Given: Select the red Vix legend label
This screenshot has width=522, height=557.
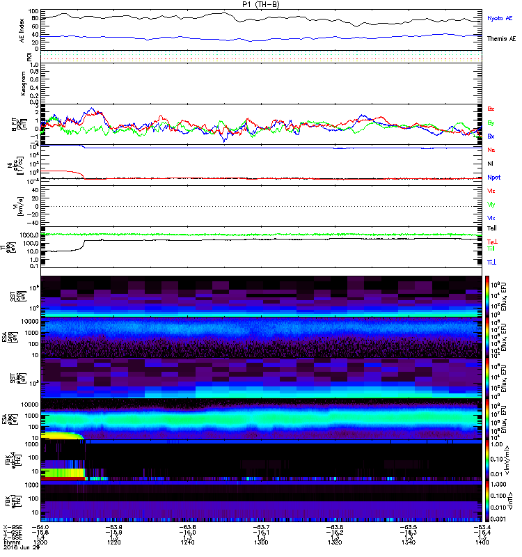Looking at the screenshot, I should [491, 191].
